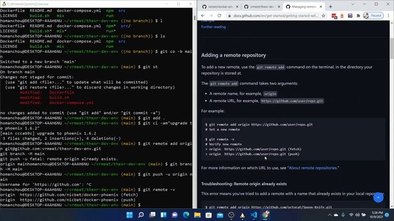Click the inline 'origin' code example
394x221 pixels.
pyautogui.click(x=270, y=94)
